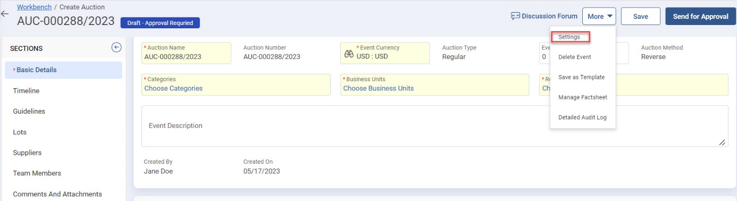Open Detailed Audit Log entry
The height and width of the screenshot is (201, 737).
coord(582,117)
